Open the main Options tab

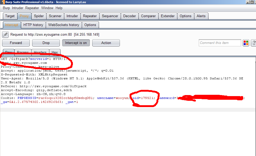(185, 16)
